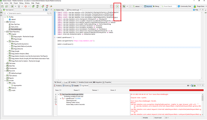Switch to Console tab
Image resolution: width=207 pixels, height=120 pixels.
[75, 86]
